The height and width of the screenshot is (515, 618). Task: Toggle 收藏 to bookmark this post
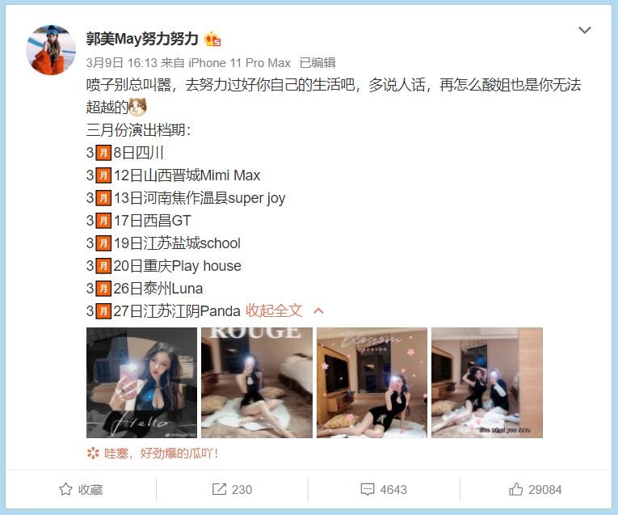81,489
